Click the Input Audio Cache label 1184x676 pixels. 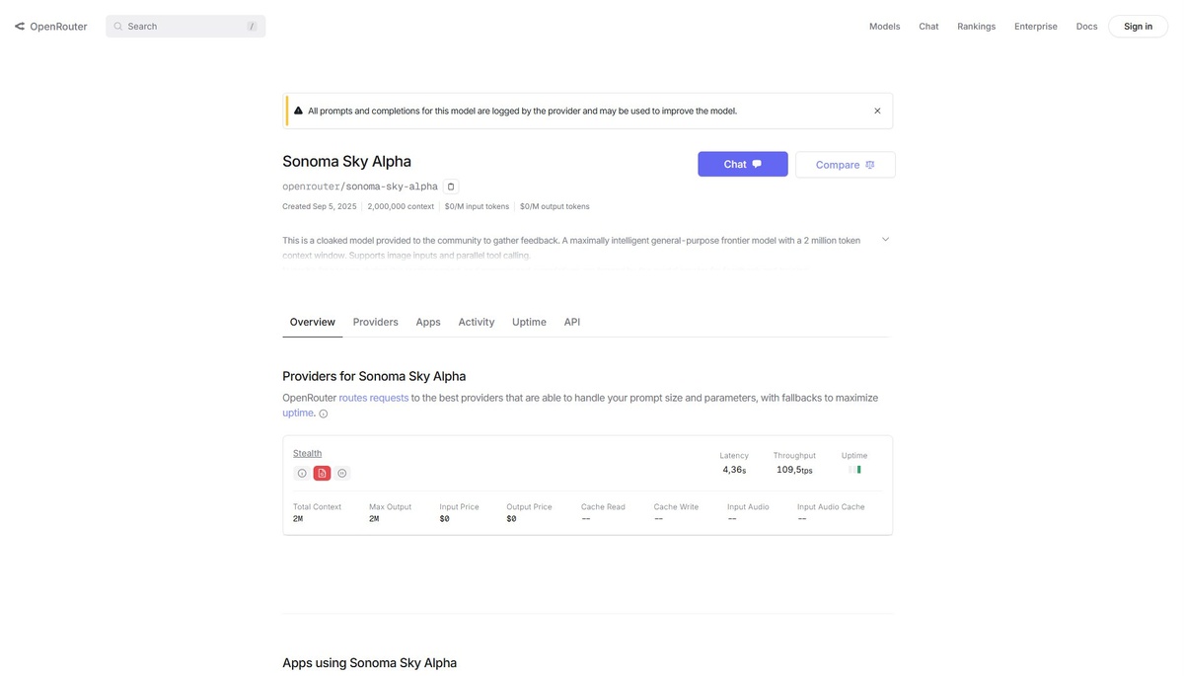(831, 507)
